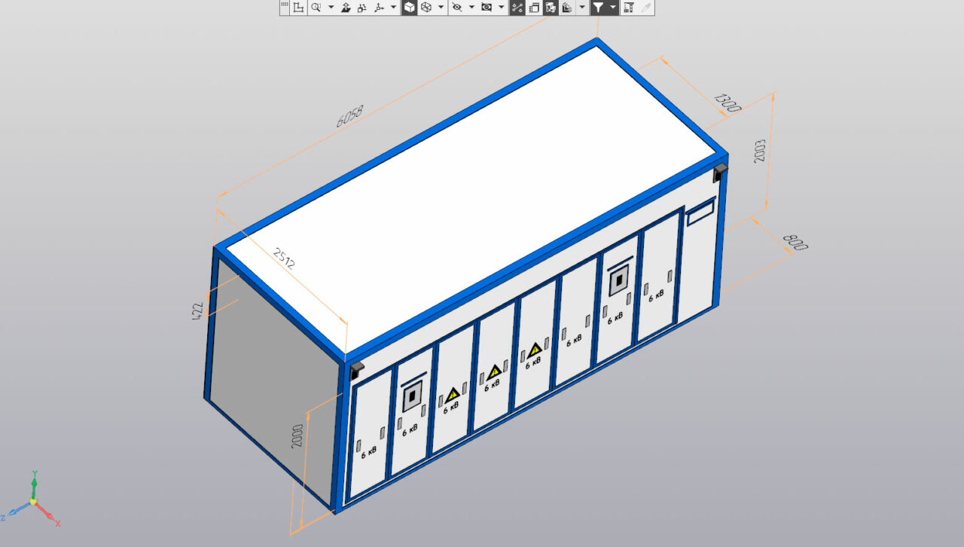
Task: Click the XYZ axis triad
Action: click(32, 501)
